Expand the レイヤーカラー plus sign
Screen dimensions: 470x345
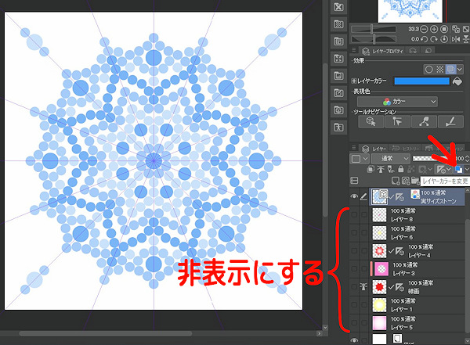[354, 81]
